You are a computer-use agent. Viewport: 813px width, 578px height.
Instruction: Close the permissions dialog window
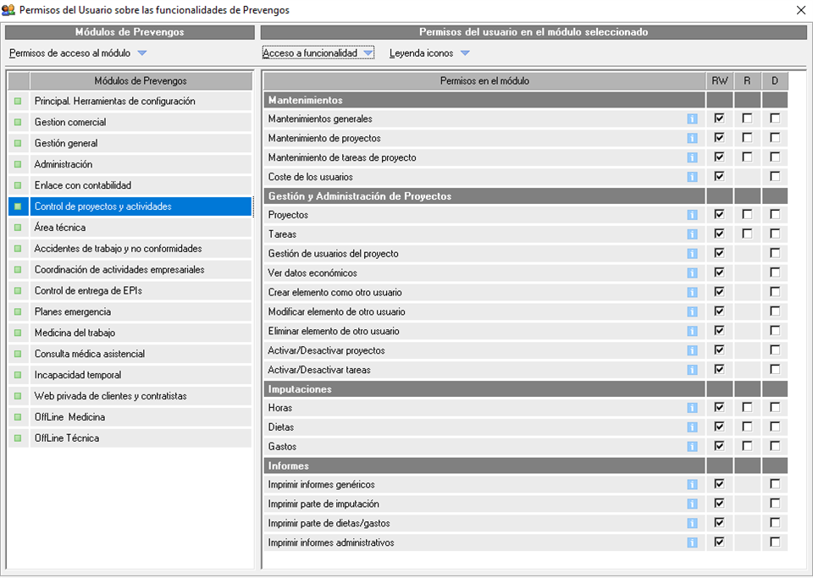(800, 10)
